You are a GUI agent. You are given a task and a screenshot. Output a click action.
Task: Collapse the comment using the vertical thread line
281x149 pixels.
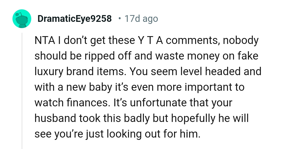click(x=22, y=91)
